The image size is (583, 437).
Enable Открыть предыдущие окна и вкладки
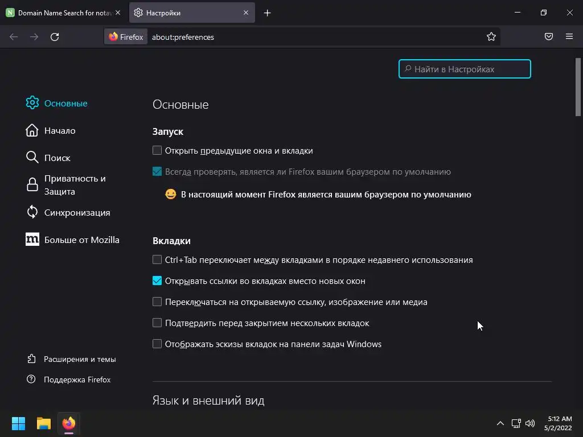[157, 150]
